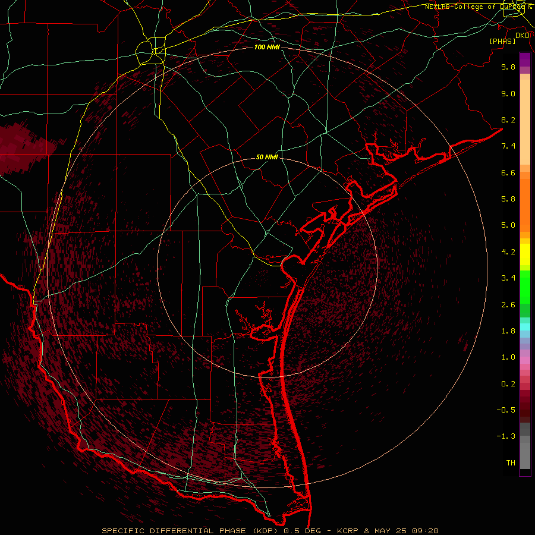535x535 pixels.
Task: Click the 9.0 value on the scale
Action: click(508, 94)
